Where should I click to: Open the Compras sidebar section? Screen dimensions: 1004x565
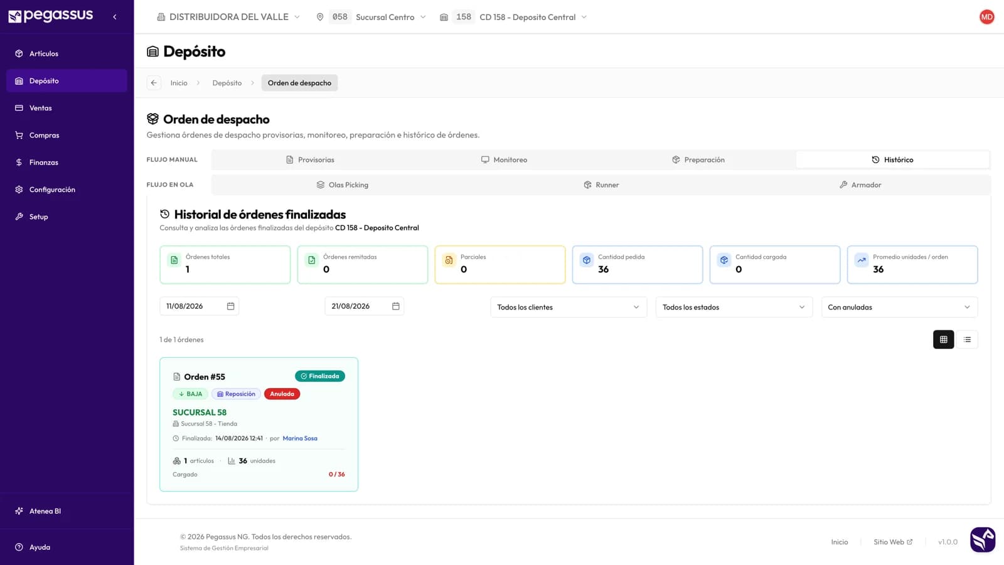click(67, 135)
